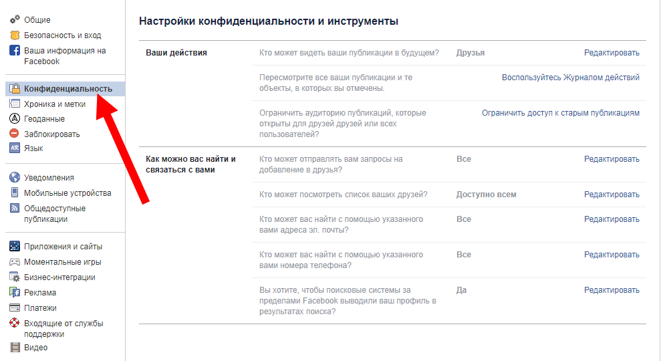
Task: Edit who can see your future posts
Action: (x=612, y=53)
